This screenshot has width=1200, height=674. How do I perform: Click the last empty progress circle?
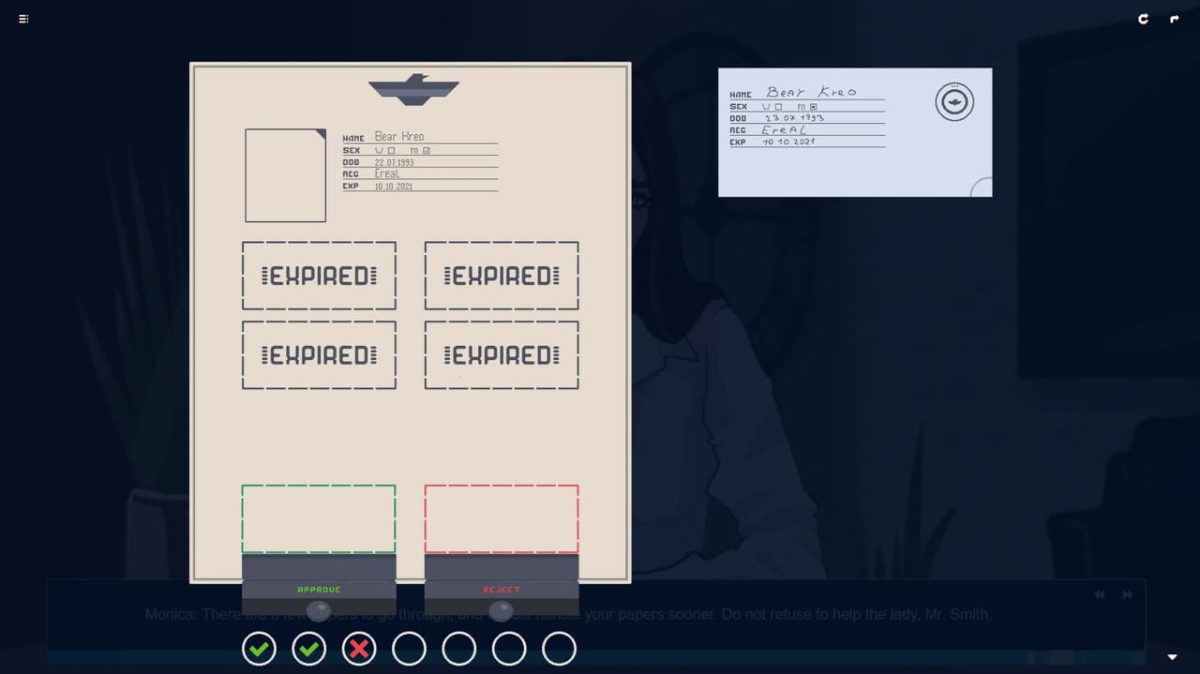coord(559,648)
